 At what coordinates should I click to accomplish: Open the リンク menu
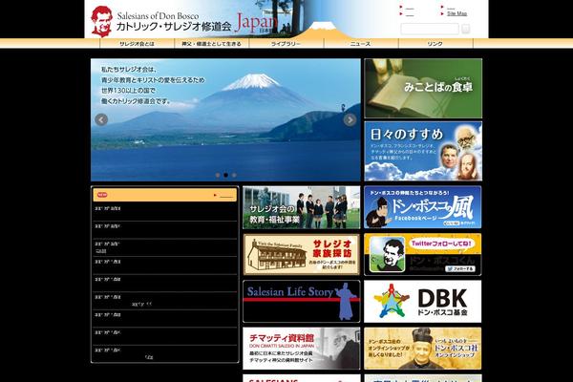(x=435, y=44)
